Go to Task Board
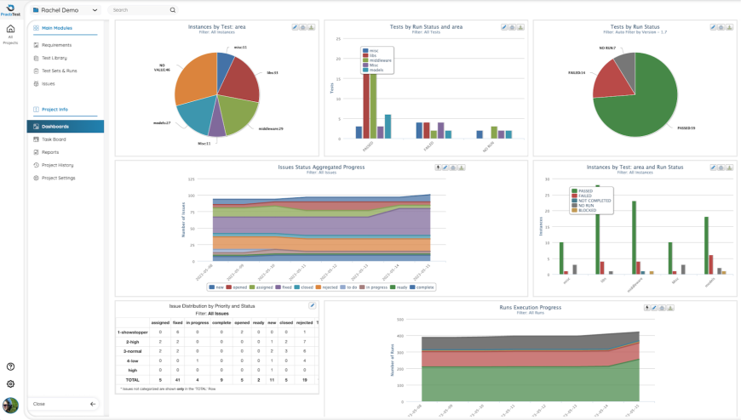The image size is (741, 420). [54, 139]
